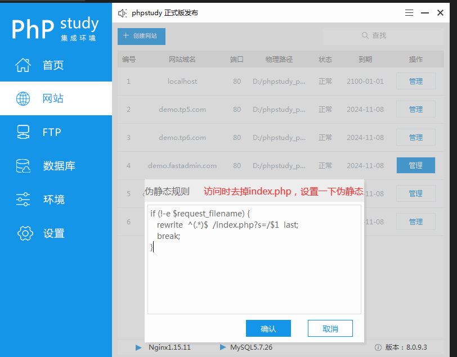Confirm rewrite rules with 确认

(268, 328)
